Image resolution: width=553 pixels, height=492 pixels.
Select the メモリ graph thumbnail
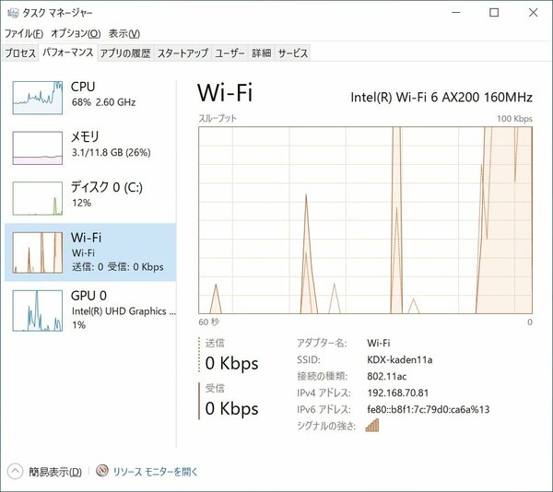coord(38,148)
